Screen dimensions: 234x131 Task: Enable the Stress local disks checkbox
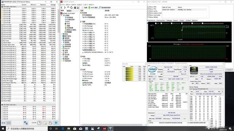tap(148, 15)
